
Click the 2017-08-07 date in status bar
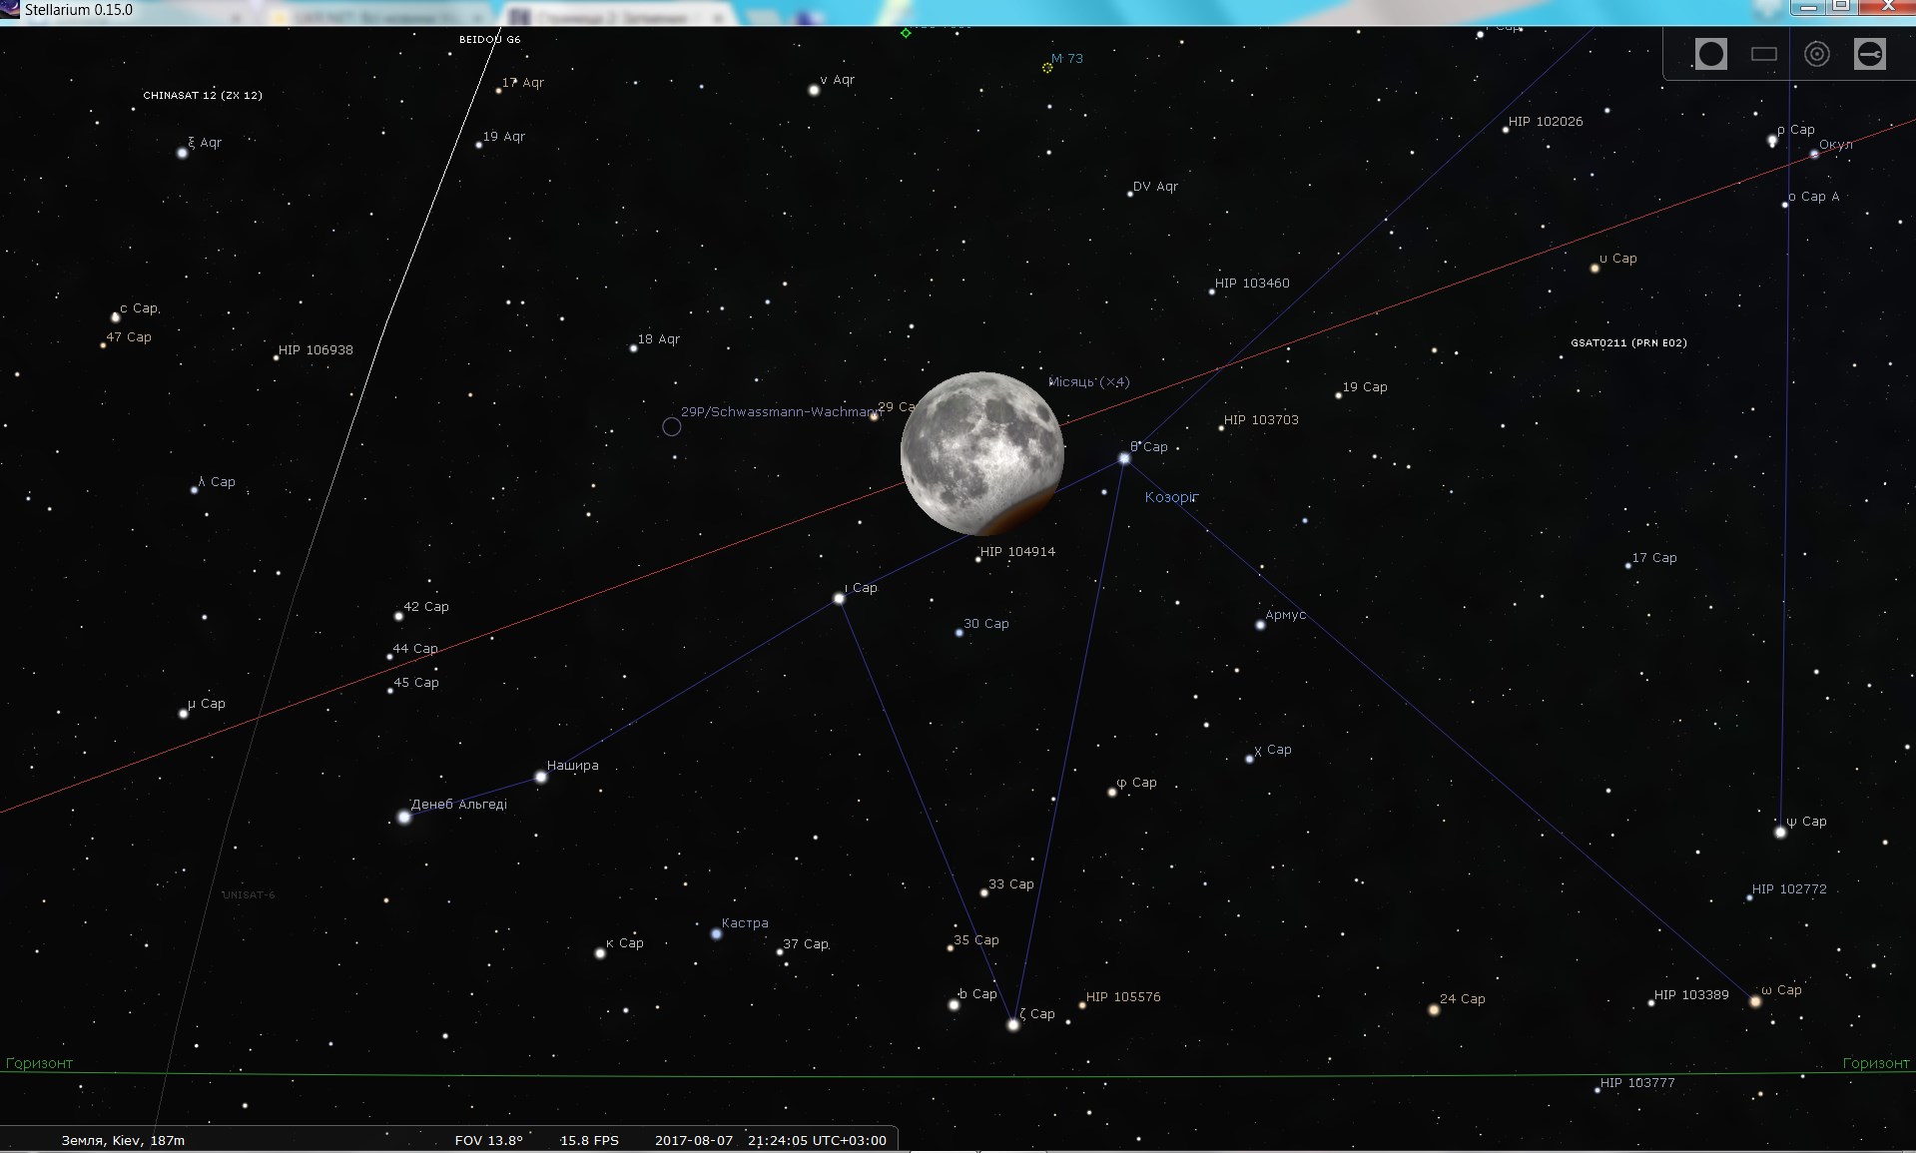[x=694, y=1140]
